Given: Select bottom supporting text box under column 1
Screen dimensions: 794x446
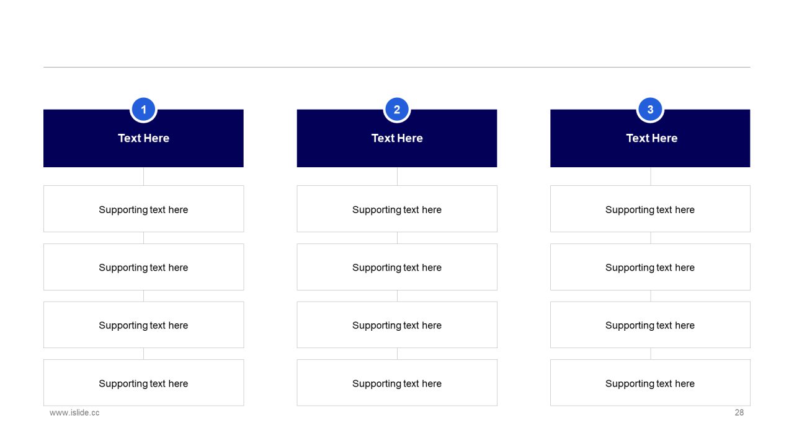Looking at the screenshot, I should [x=143, y=383].
